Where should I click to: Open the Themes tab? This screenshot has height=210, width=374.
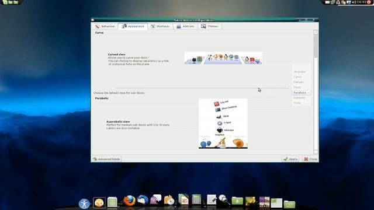click(210, 26)
